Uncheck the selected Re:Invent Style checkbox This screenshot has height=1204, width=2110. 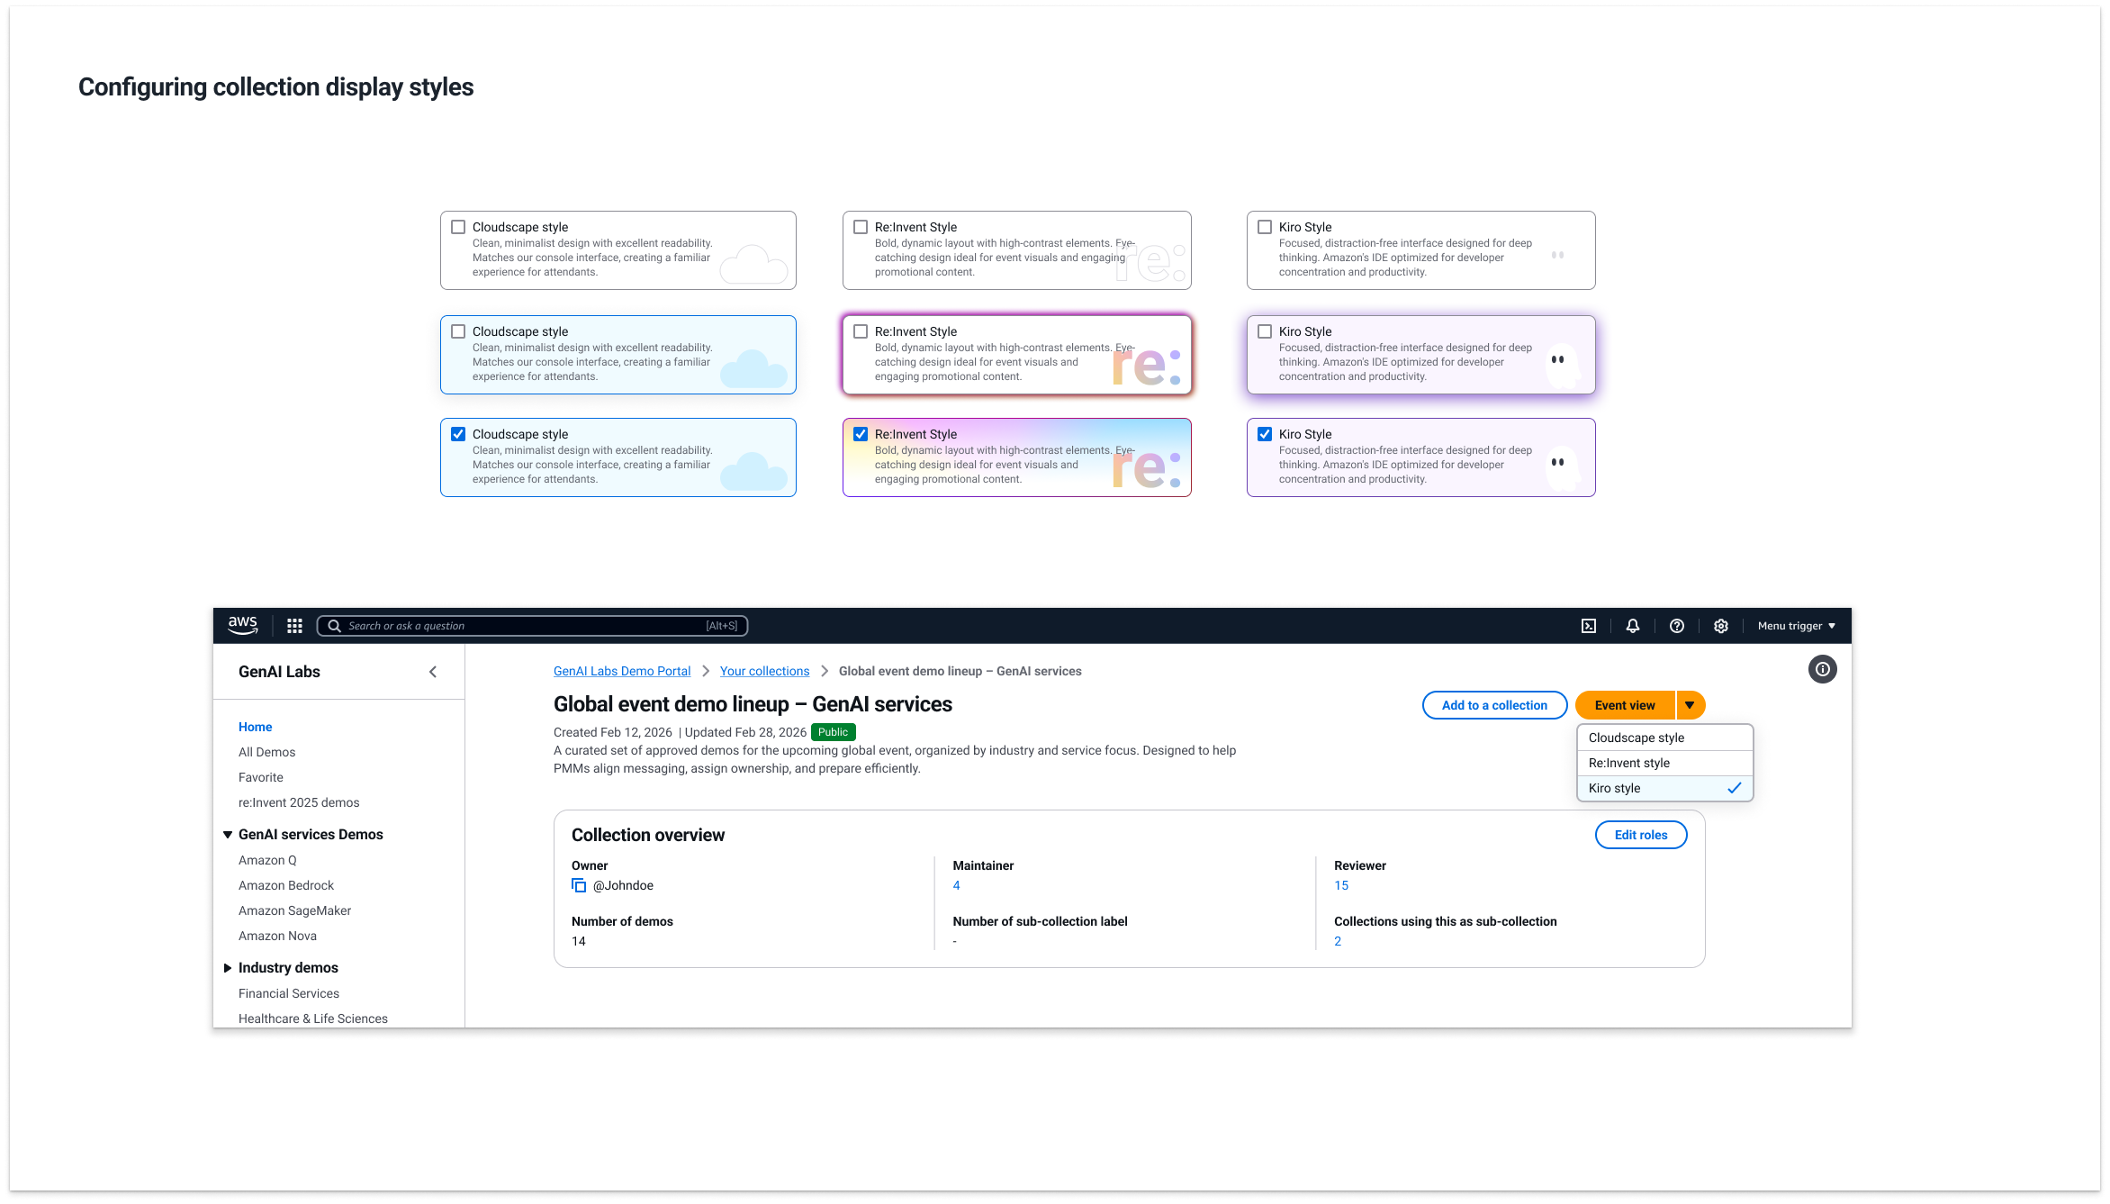861,434
